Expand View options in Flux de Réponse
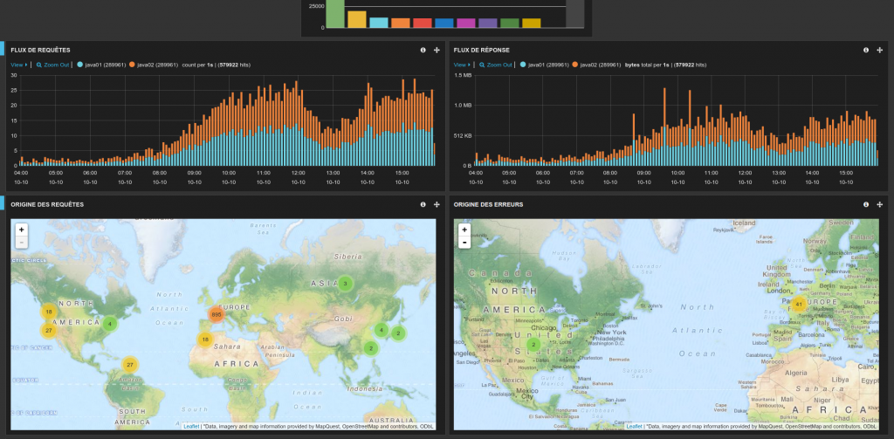Image resolution: width=894 pixels, height=439 pixels. click(x=462, y=65)
